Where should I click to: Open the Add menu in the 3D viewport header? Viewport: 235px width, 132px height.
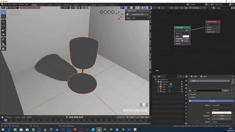coord(32,8)
